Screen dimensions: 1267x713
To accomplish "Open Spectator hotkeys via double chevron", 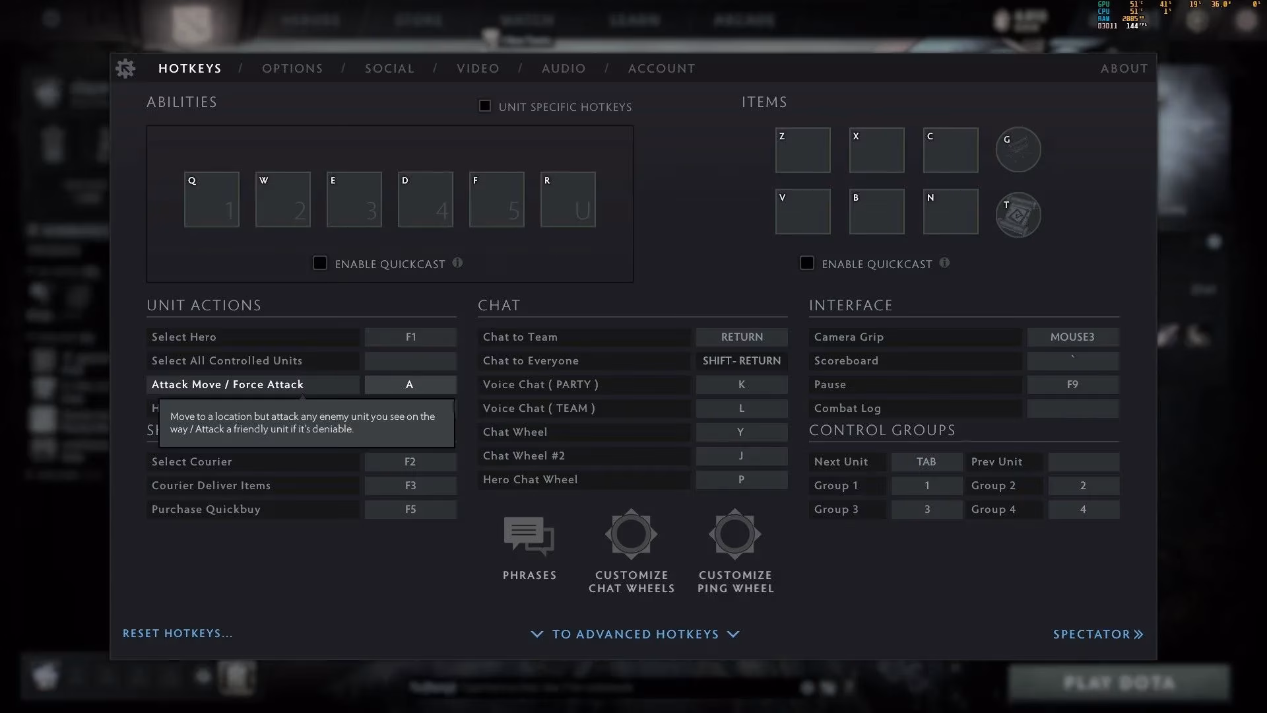I will click(x=1098, y=634).
